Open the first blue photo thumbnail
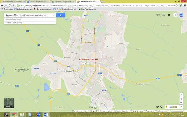The height and width of the screenshot is (117, 187). (171, 107)
